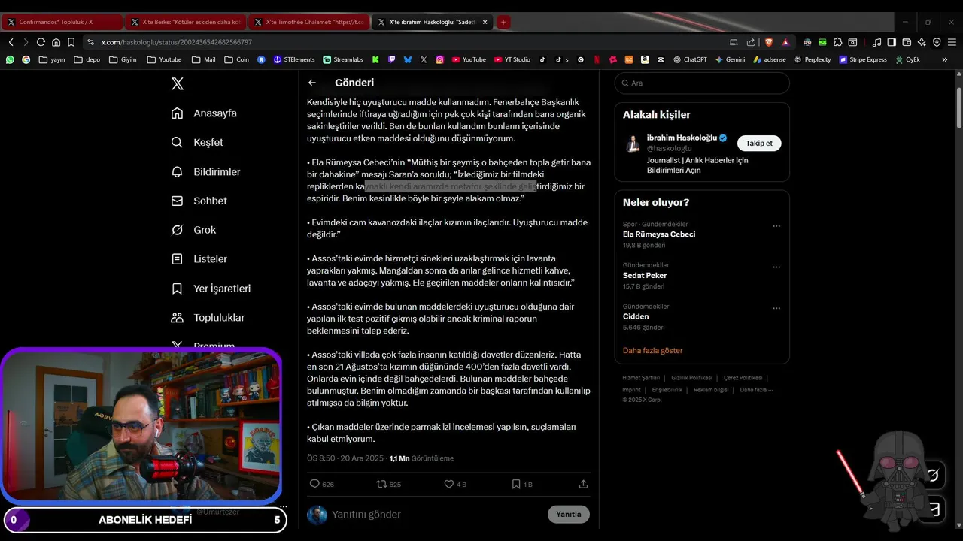Open Gizlilik Politikası footer link
Image resolution: width=963 pixels, height=541 pixels.
pyautogui.click(x=691, y=378)
